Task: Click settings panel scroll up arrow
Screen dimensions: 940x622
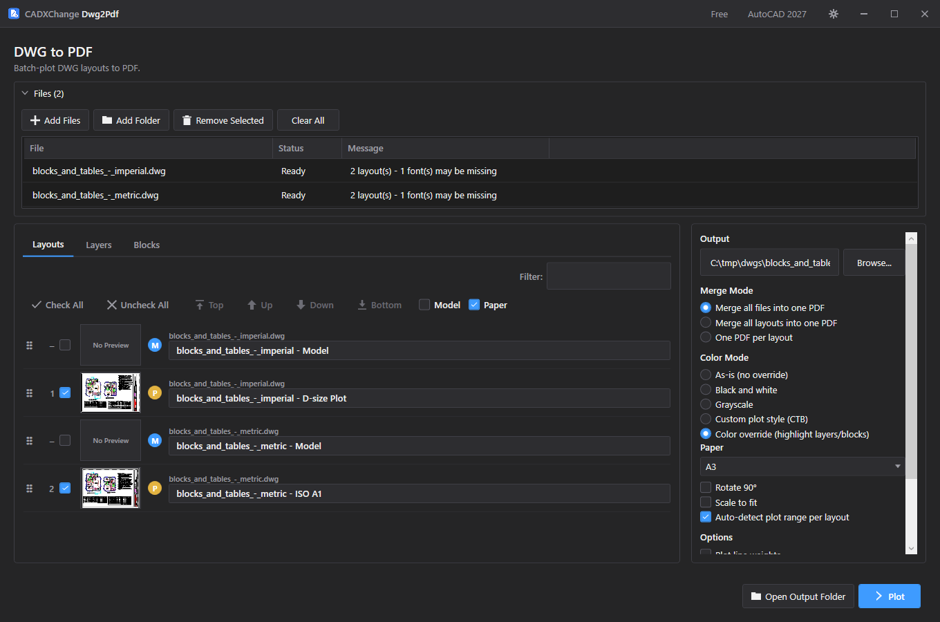Action: click(911, 238)
